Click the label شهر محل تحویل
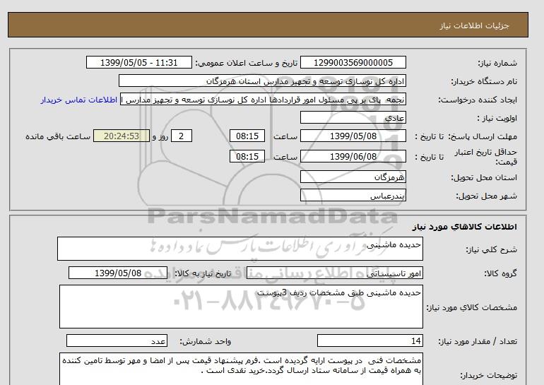This screenshot has width=544, height=385. point(486,196)
